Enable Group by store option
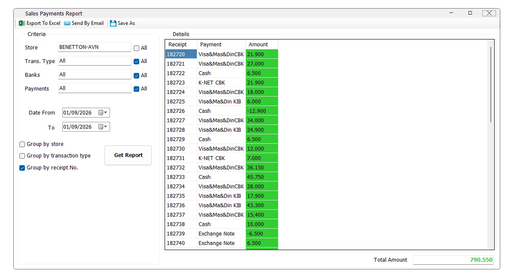This screenshot has height=275, width=511. click(x=22, y=144)
